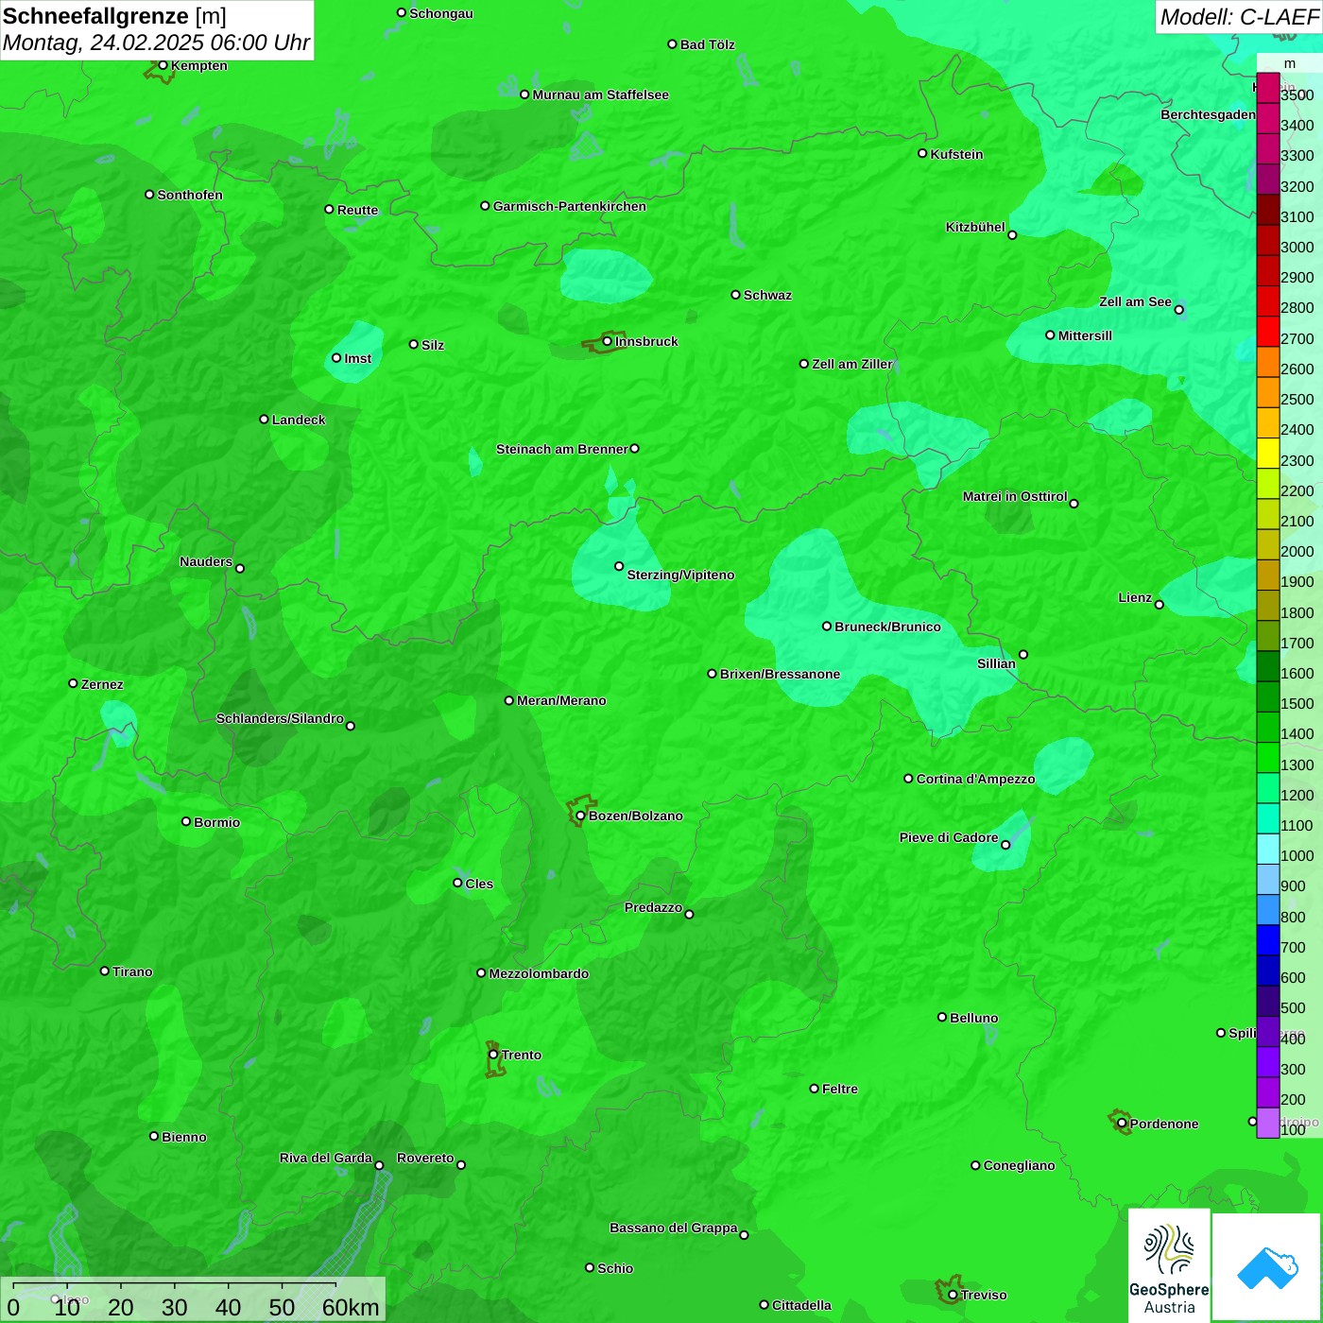Click the Schlanders/Silandro label
The width and height of the screenshot is (1323, 1323).
click(x=280, y=718)
